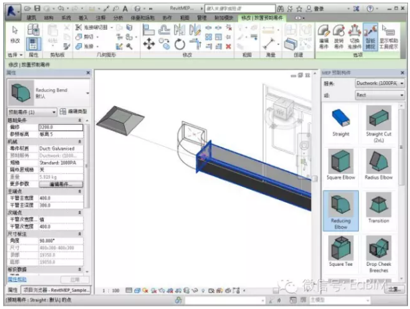Choose the Square Tee part

click(341, 251)
